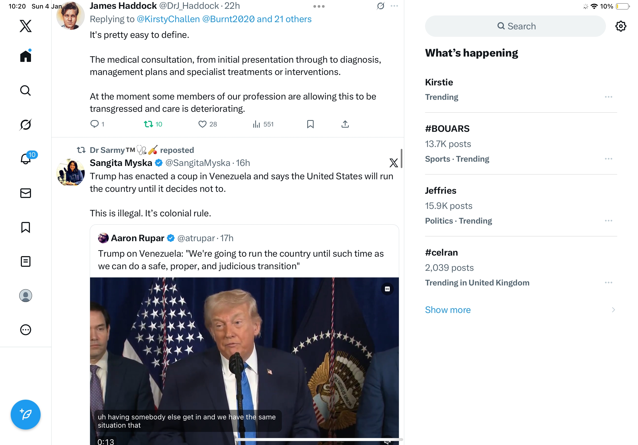Viewport: 638px width, 445px height.
Task: Open Grok from the sidebar
Action: coord(26,124)
